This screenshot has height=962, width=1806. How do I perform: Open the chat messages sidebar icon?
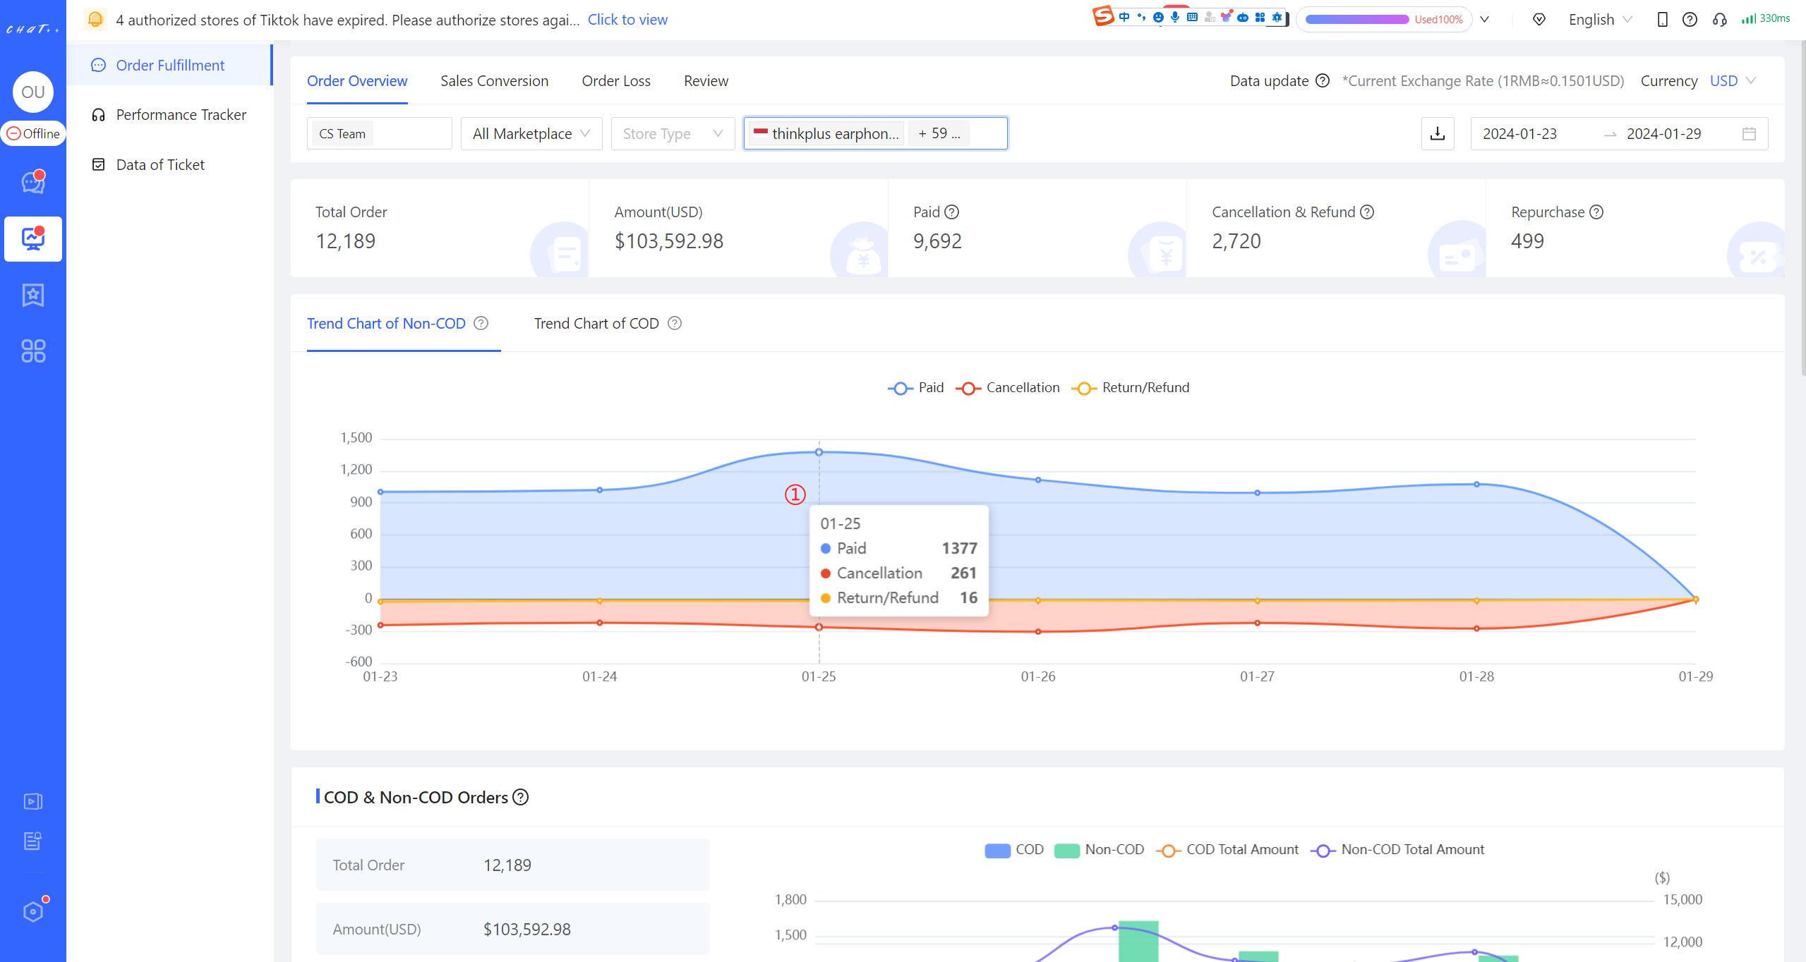tap(33, 182)
